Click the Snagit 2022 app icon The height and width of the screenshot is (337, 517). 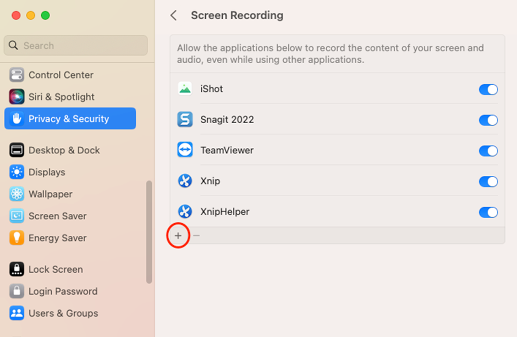[x=185, y=120]
